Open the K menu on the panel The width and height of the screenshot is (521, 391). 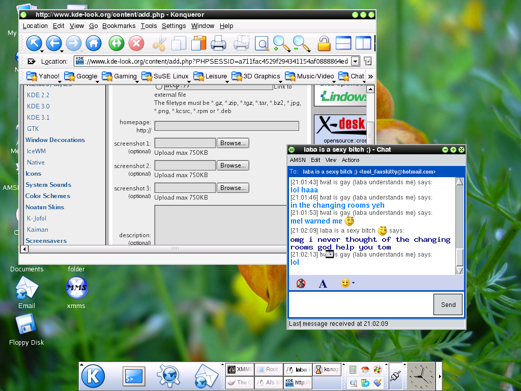pyautogui.click(x=93, y=376)
